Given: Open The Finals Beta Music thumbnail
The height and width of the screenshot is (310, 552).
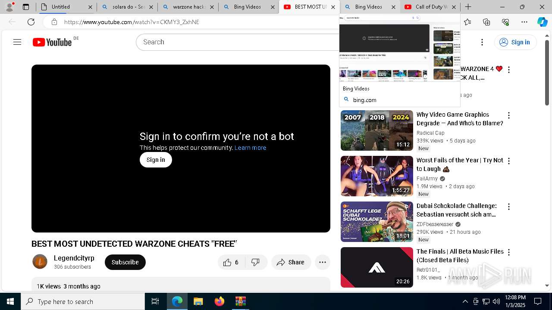Looking at the screenshot, I should tap(377, 267).
